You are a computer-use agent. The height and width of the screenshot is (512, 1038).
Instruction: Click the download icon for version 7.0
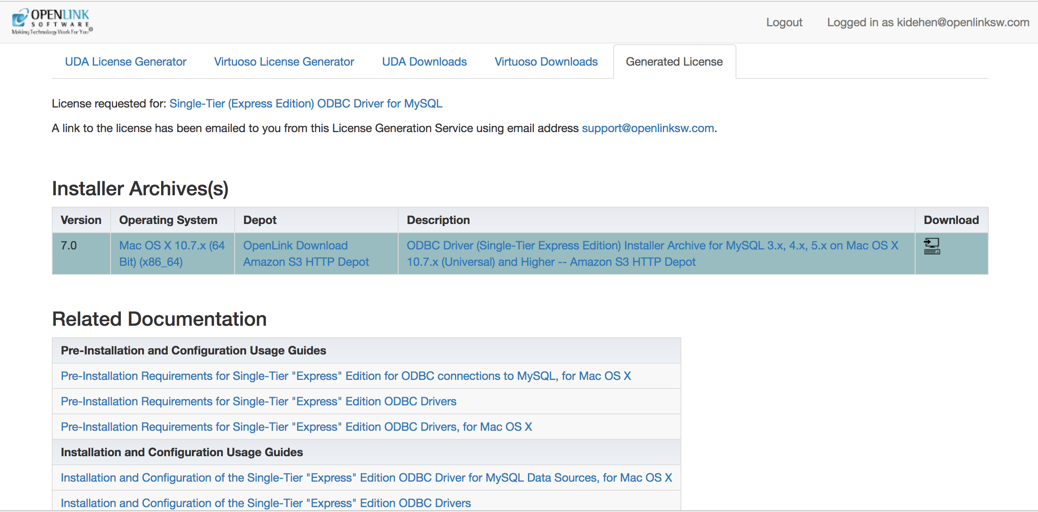[932, 246]
